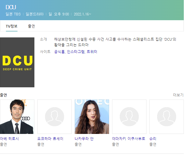Screen dimensions: 185x155
Task: Open the 트위터 link
Action: [x=92, y=52]
